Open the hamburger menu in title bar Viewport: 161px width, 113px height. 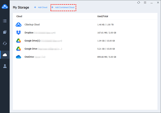[145, 2]
